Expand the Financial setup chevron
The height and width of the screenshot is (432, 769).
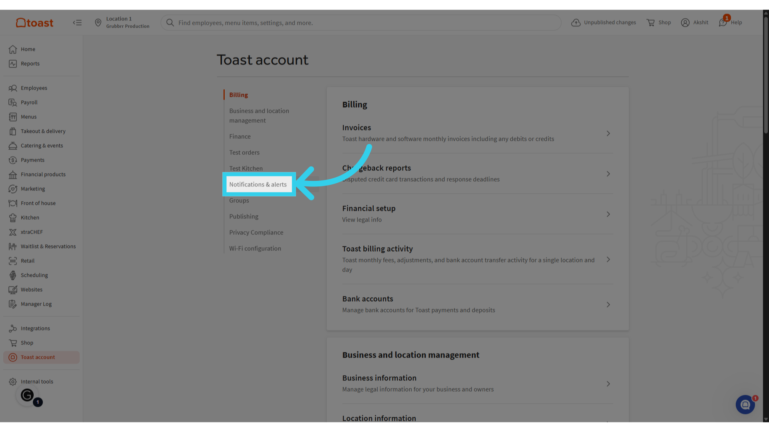[x=608, y=214]
